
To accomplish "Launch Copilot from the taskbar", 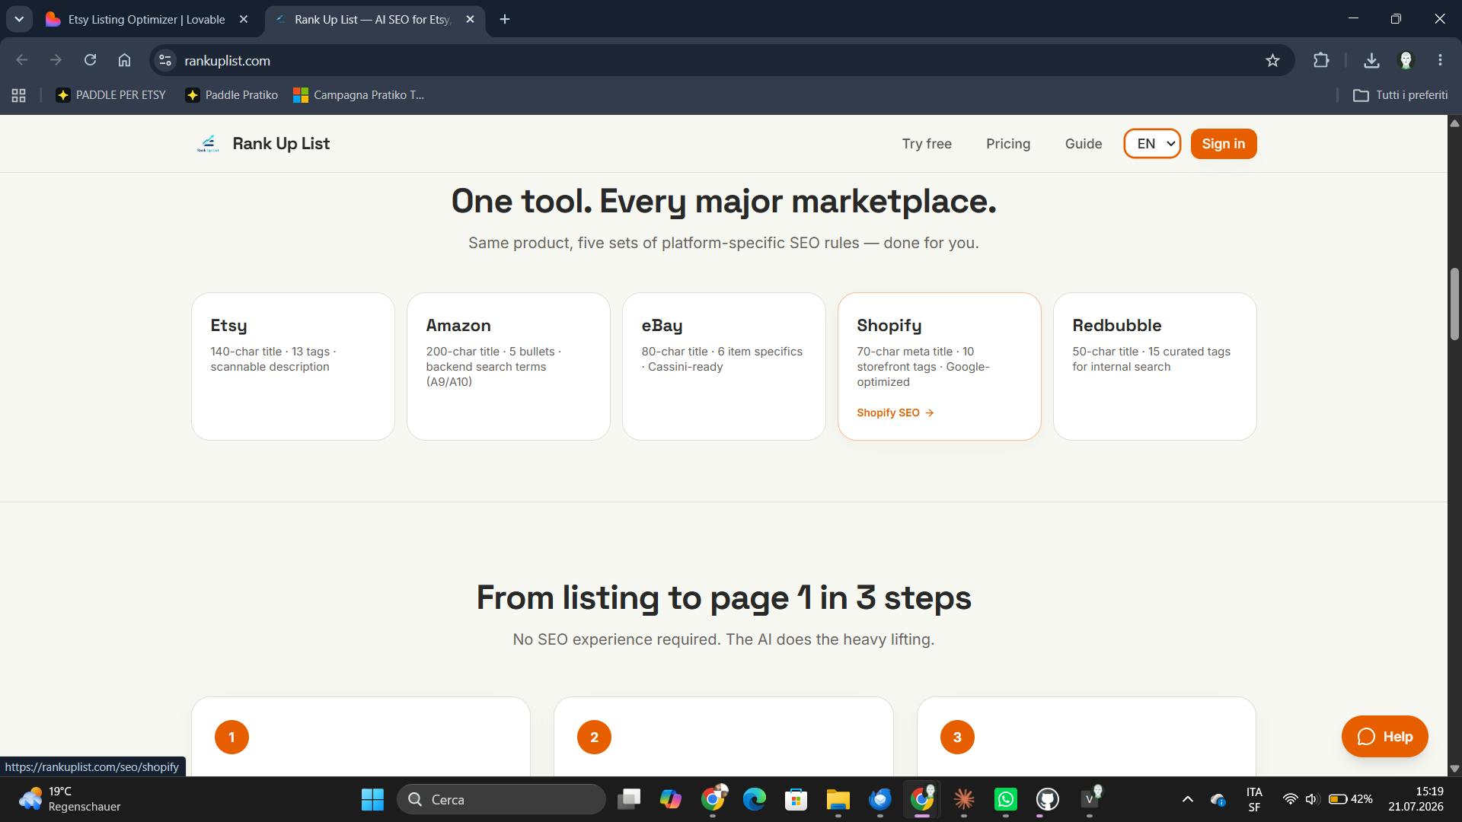I will [671, 799].
